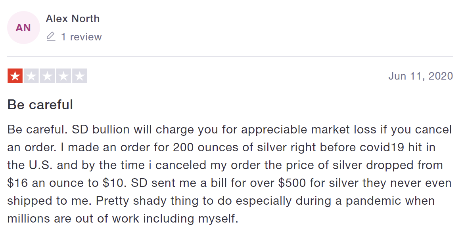Click the pencil review-count icon
This screenshot has width=464, height=236.
click(x=51, y=37)
